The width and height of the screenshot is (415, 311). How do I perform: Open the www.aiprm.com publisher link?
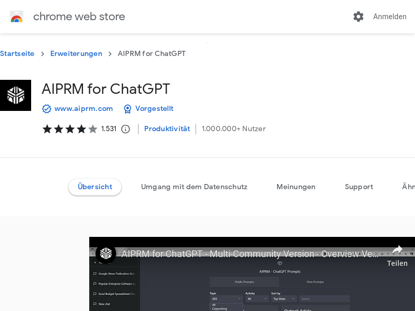pyautogui.click(x=84, y=109)
